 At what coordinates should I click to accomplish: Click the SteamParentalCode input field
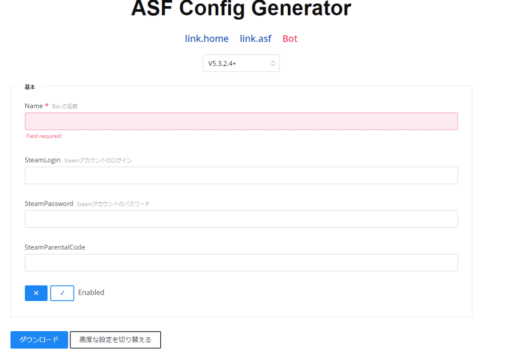click(x=241, y=262)
